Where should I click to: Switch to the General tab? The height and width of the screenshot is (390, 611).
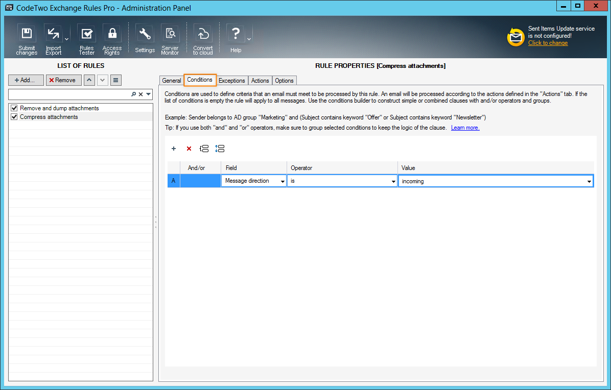click(172, 81)
